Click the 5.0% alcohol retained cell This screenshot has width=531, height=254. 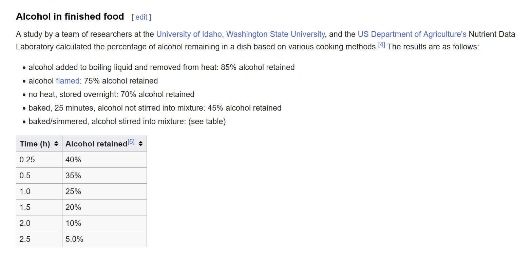pos(74,239)
